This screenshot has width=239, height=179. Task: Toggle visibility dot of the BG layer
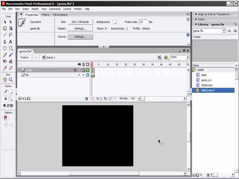(x=79, y=75)
